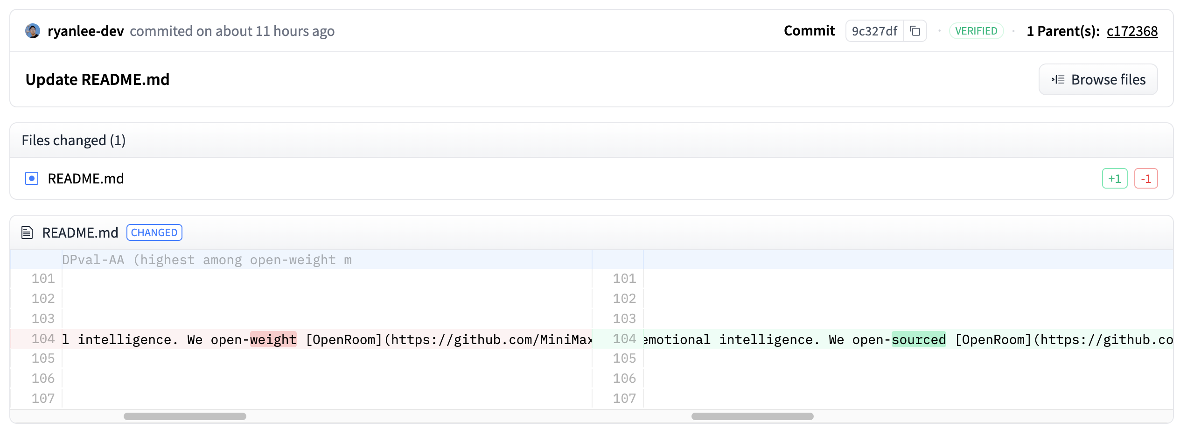Screen dimensions: 1187x436
Task: Select the 9c327df commit hash field
Action: (874, 31)
